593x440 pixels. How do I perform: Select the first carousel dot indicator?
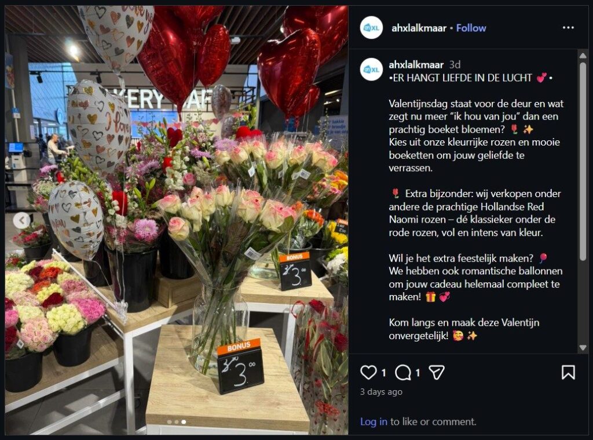(169, 422)
